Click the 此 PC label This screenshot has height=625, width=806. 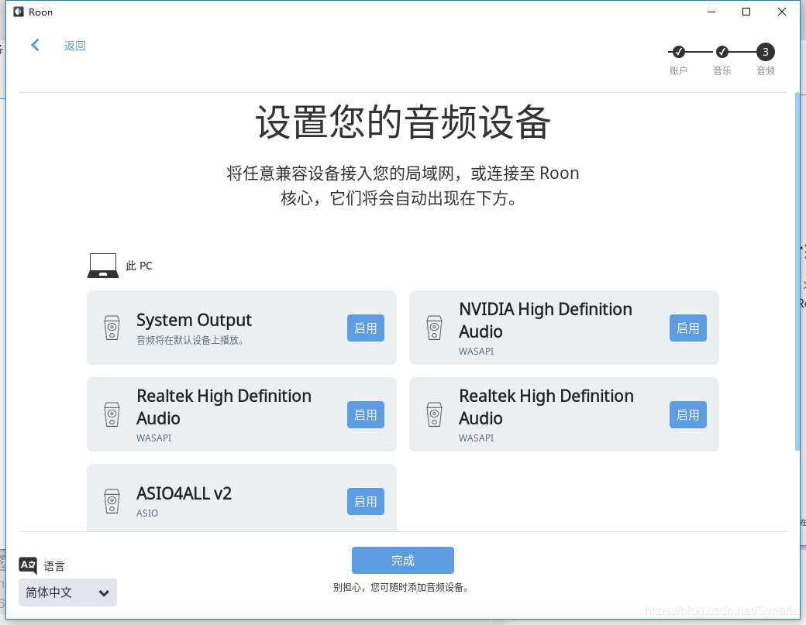tap(139, 266)
